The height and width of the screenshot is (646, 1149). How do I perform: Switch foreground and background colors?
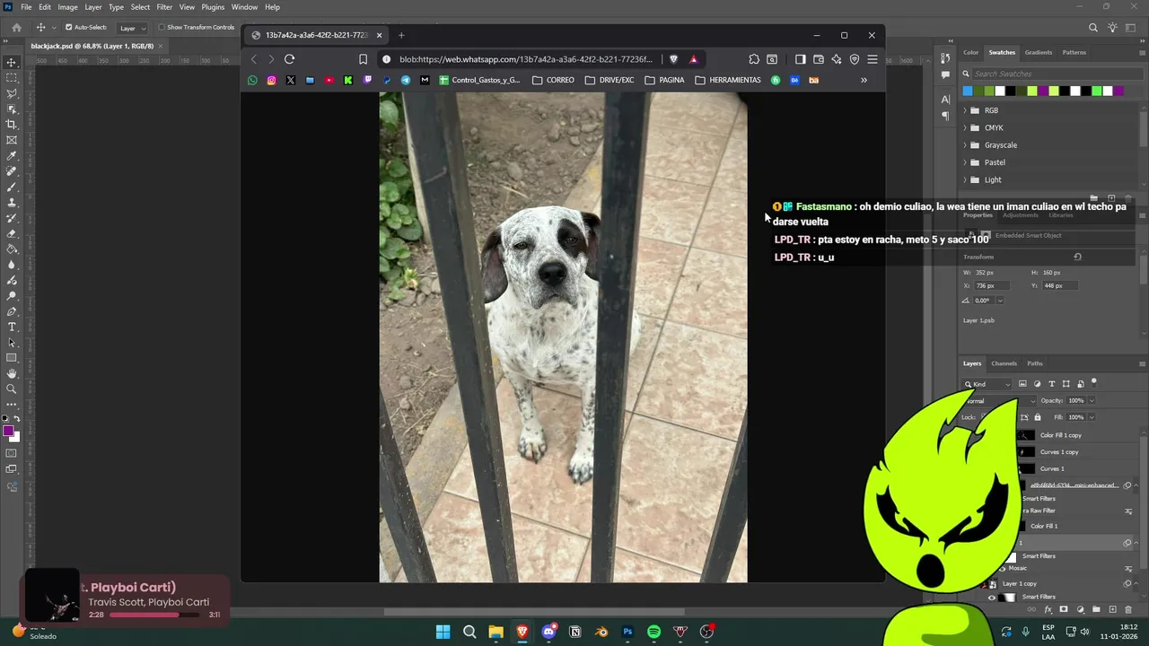(17, 419)
